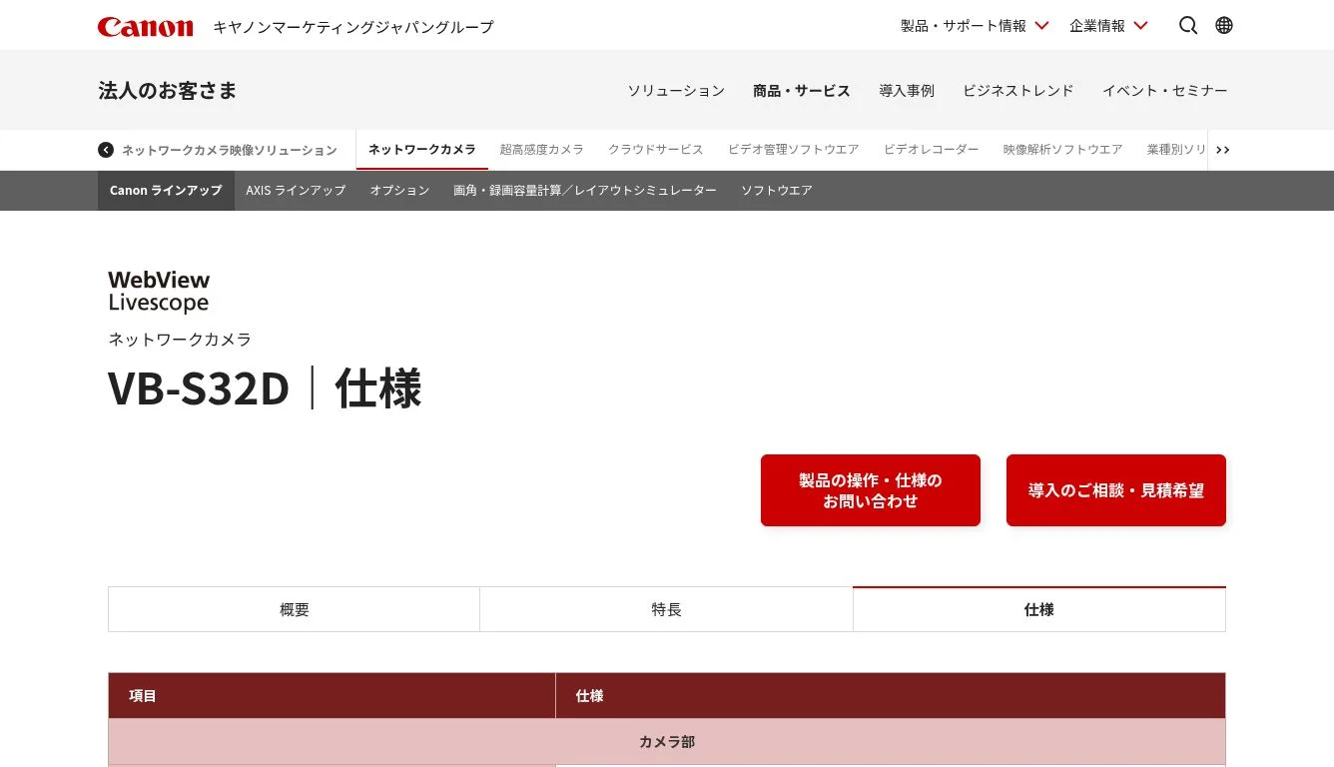Select the Canon ラインアップ sub-tab
Screen dimensions: 1334x767
pyautogui.click(x=166, y=191)
